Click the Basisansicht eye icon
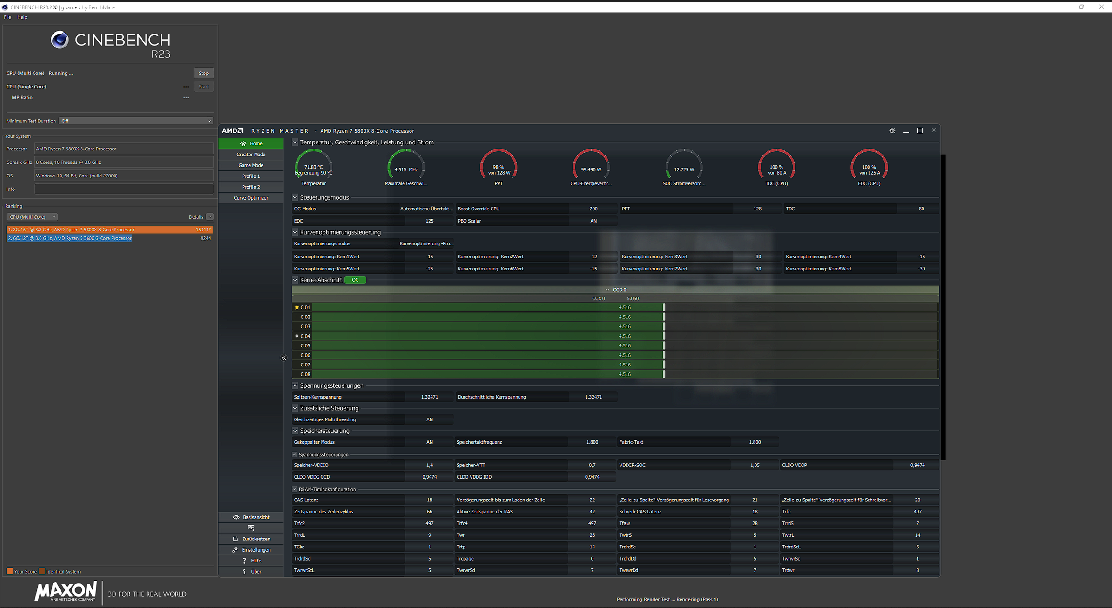The height and width of the screenshot is (608, 1112). [x=236, y=517]
